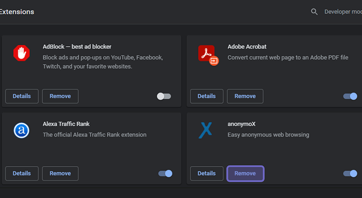
Task: Click the anonymoX blue X icon
Action: click(205, 130)
